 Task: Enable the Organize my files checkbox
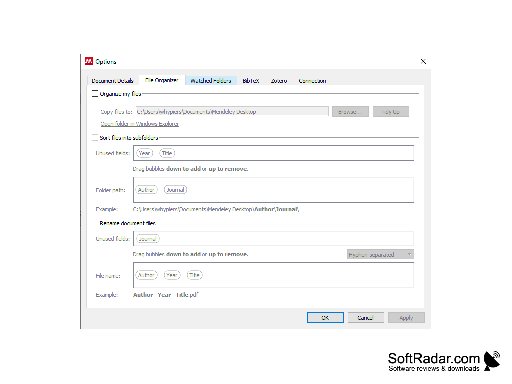pos(95,94)
